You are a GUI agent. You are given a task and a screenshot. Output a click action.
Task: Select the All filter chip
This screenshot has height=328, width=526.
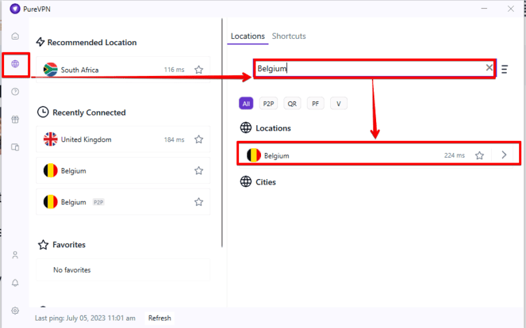tap(247, 103)
